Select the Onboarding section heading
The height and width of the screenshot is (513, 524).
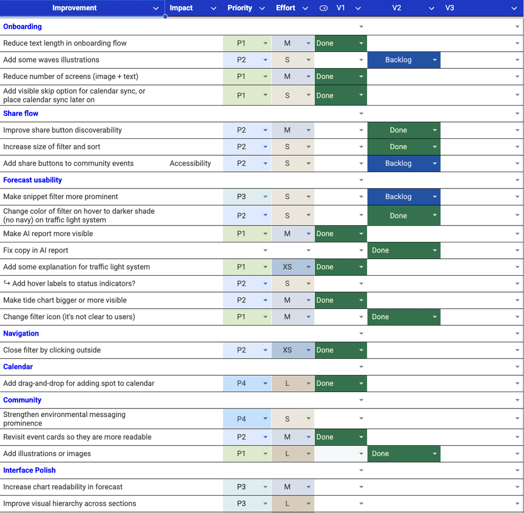point(23,27)
